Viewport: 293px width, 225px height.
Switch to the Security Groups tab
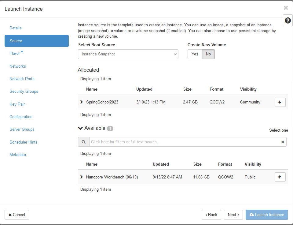(x=24, y=92)
